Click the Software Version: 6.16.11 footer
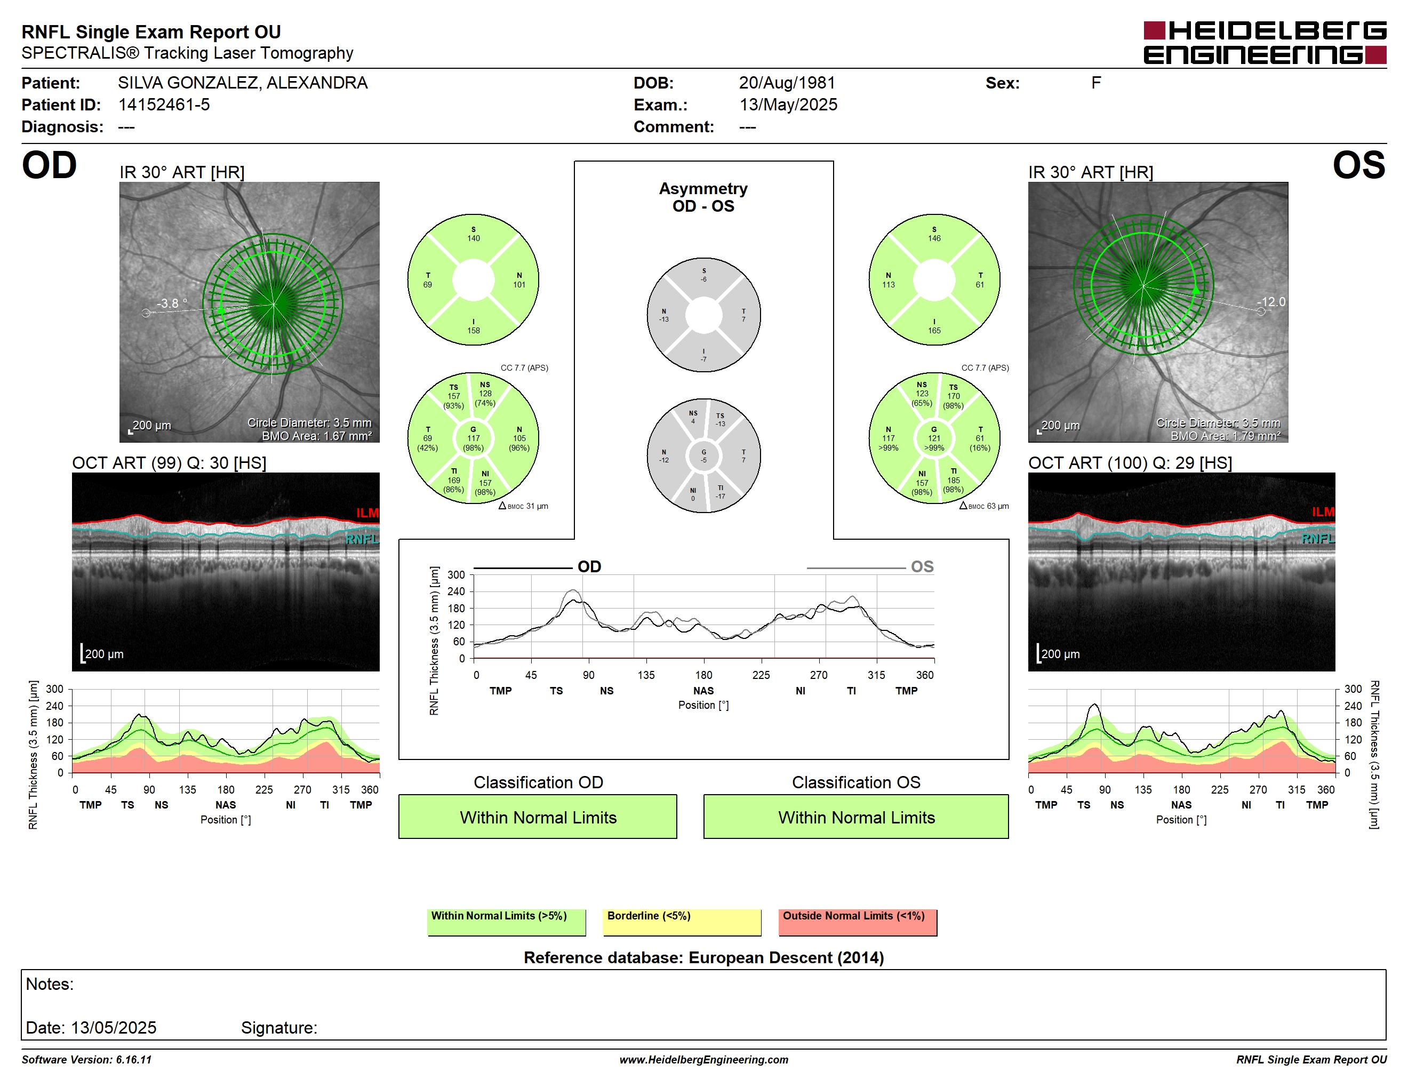 pyautogui.click(x=86, y=1059)
